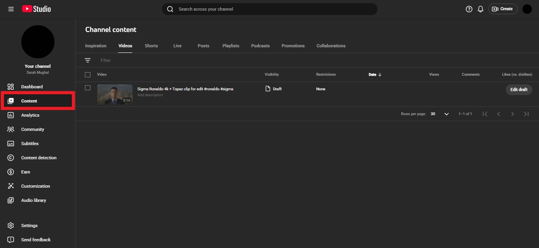Open the Subtitles section
This screenshot has width=539, height=248.
29,143
